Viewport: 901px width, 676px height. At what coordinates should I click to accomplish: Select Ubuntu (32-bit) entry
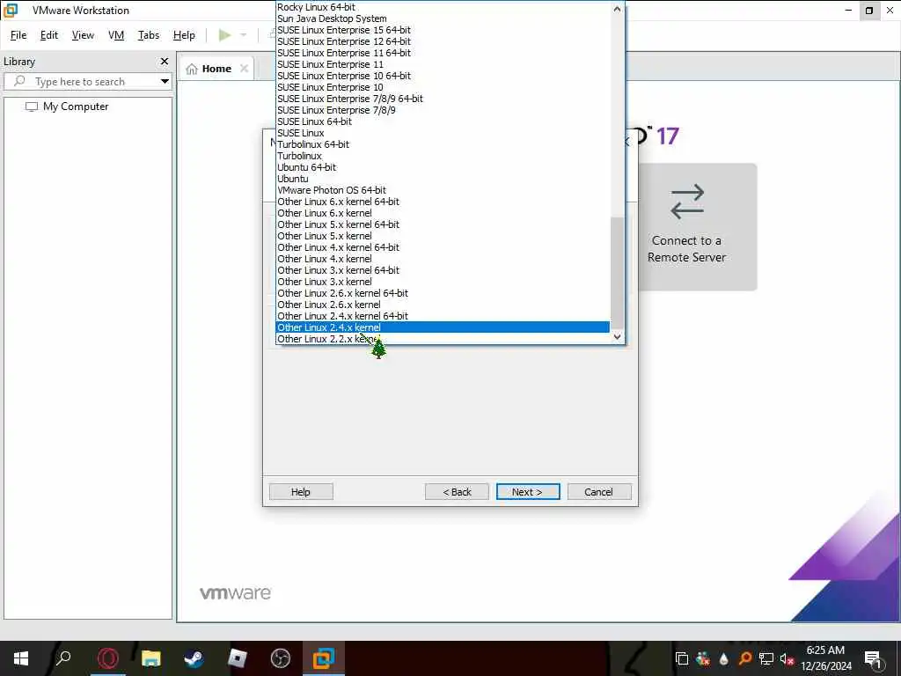(x=443, y=179)
